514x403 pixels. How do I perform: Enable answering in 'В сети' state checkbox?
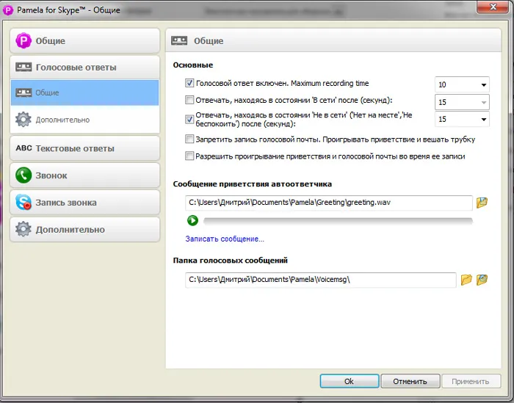(x=189, y=100)
